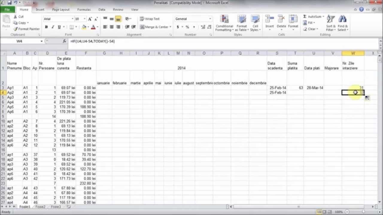383x215 pixels.
Task: Toggle Italic formatting
Action: pos(53,27)
